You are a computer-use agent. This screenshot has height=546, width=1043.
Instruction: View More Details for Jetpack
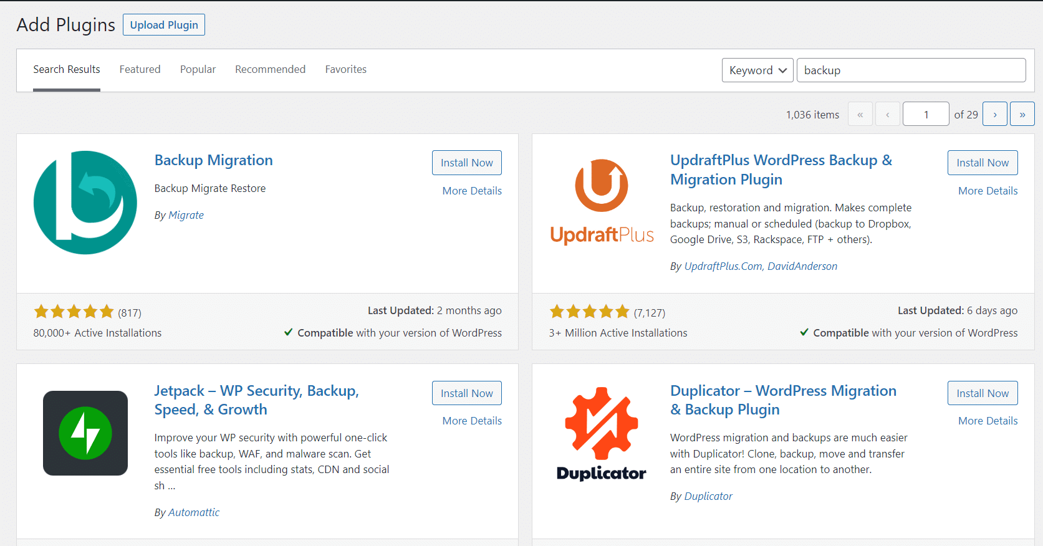point(472,421)
